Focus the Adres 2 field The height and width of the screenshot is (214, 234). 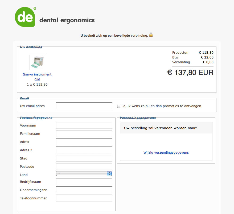[x=84, y=150]
